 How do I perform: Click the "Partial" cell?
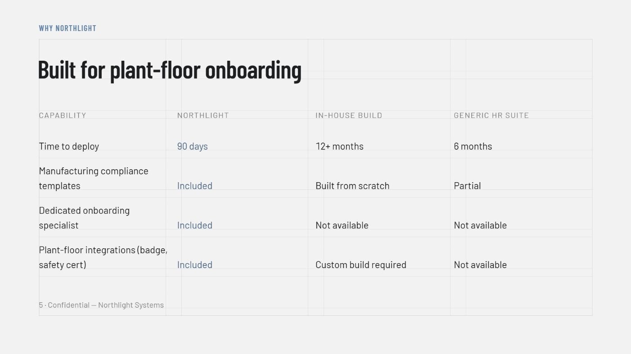[467, 186]
